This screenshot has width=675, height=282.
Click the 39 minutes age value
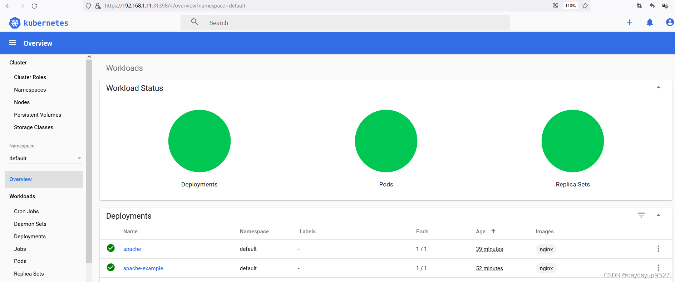(489, 249)
